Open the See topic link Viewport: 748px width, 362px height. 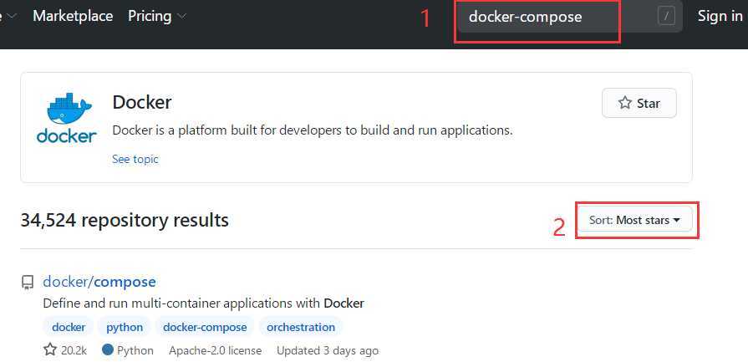(x=135, y=159)
